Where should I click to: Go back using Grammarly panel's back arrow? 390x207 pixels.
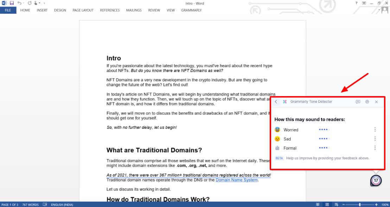276,102
